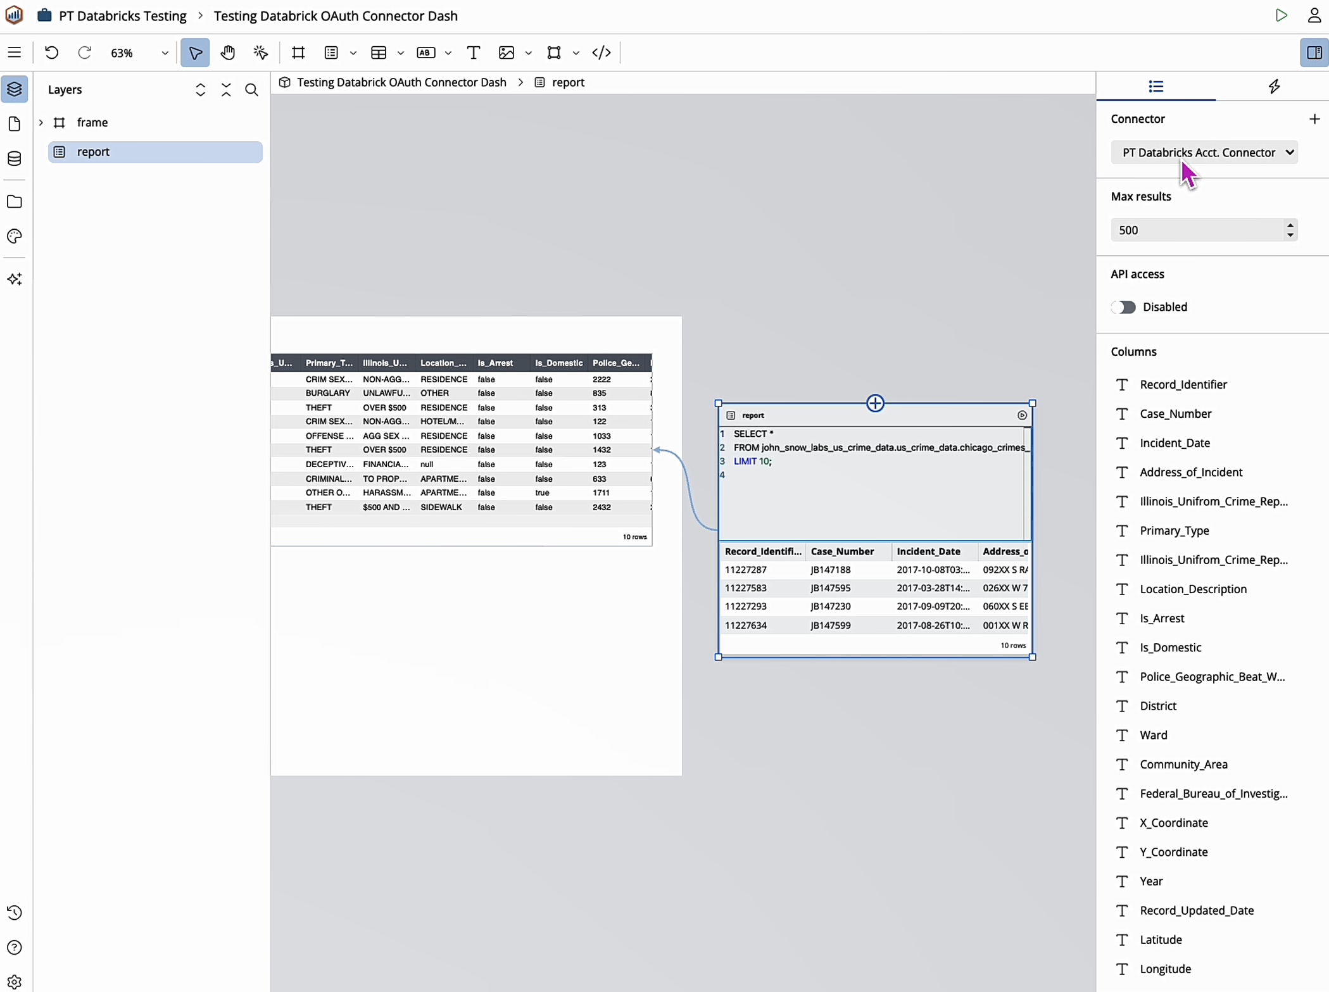
Task: Open the code embed tool
Action: 601,53
